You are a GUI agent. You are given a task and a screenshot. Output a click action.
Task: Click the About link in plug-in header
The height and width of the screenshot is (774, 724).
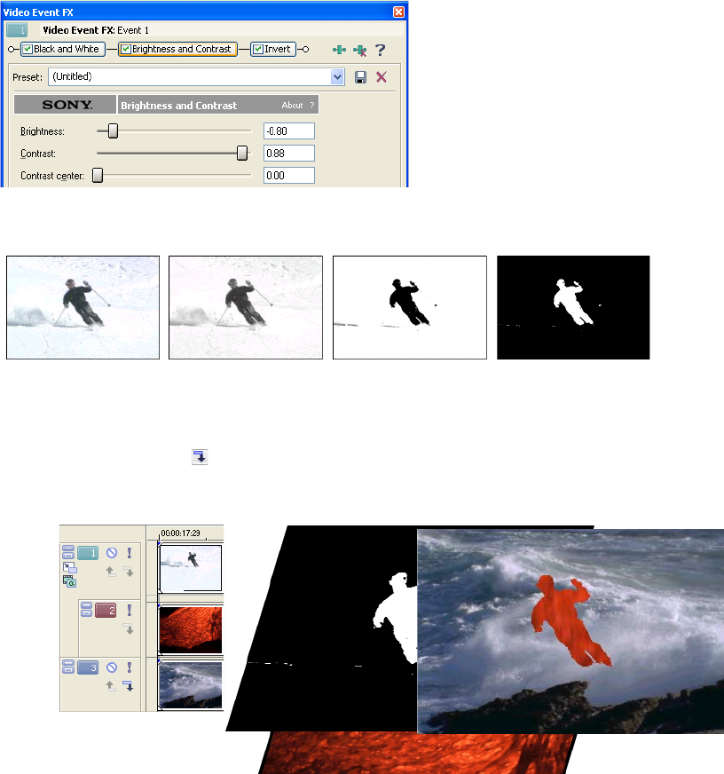pos(292,105)
